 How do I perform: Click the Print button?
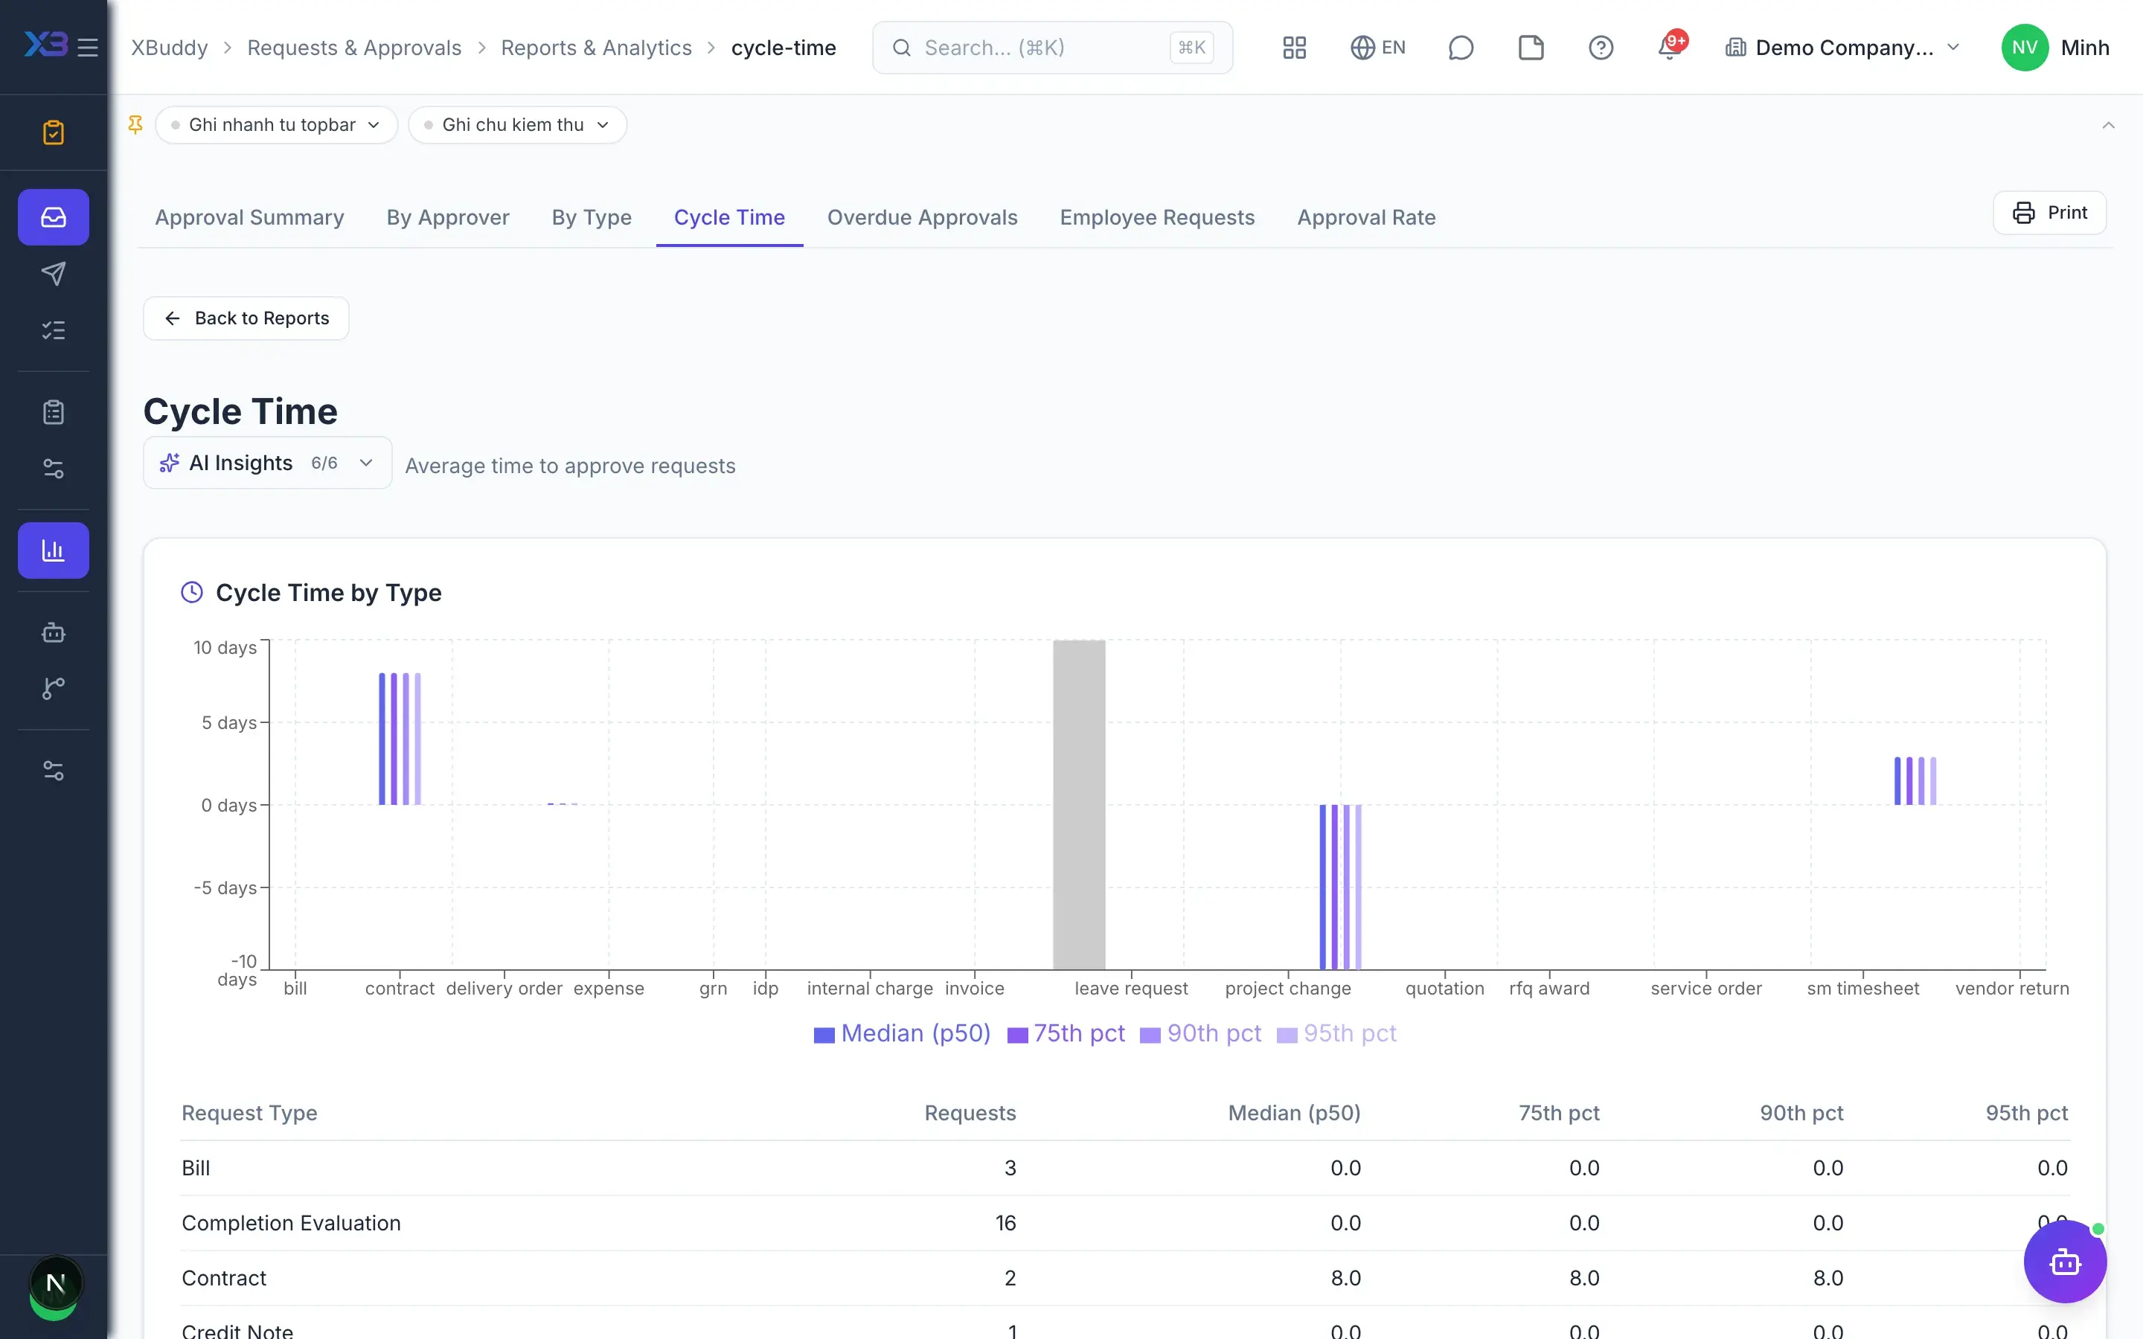click(x=2049, y=213)
